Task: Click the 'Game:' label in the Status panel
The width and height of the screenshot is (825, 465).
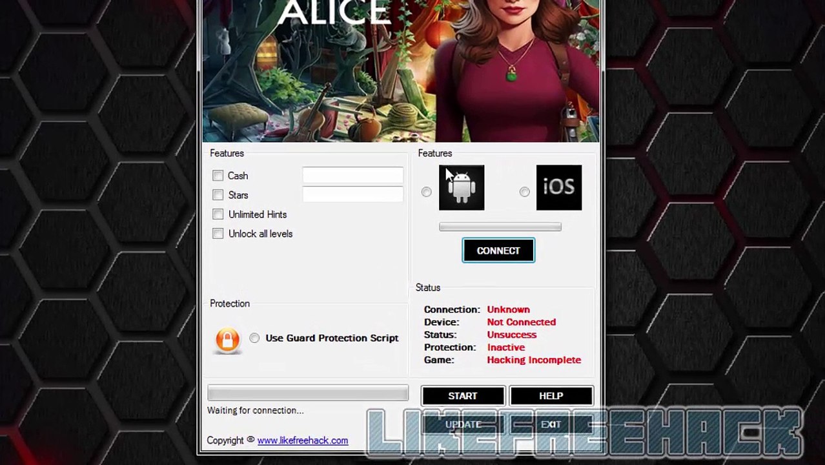Action: [439, 360]
